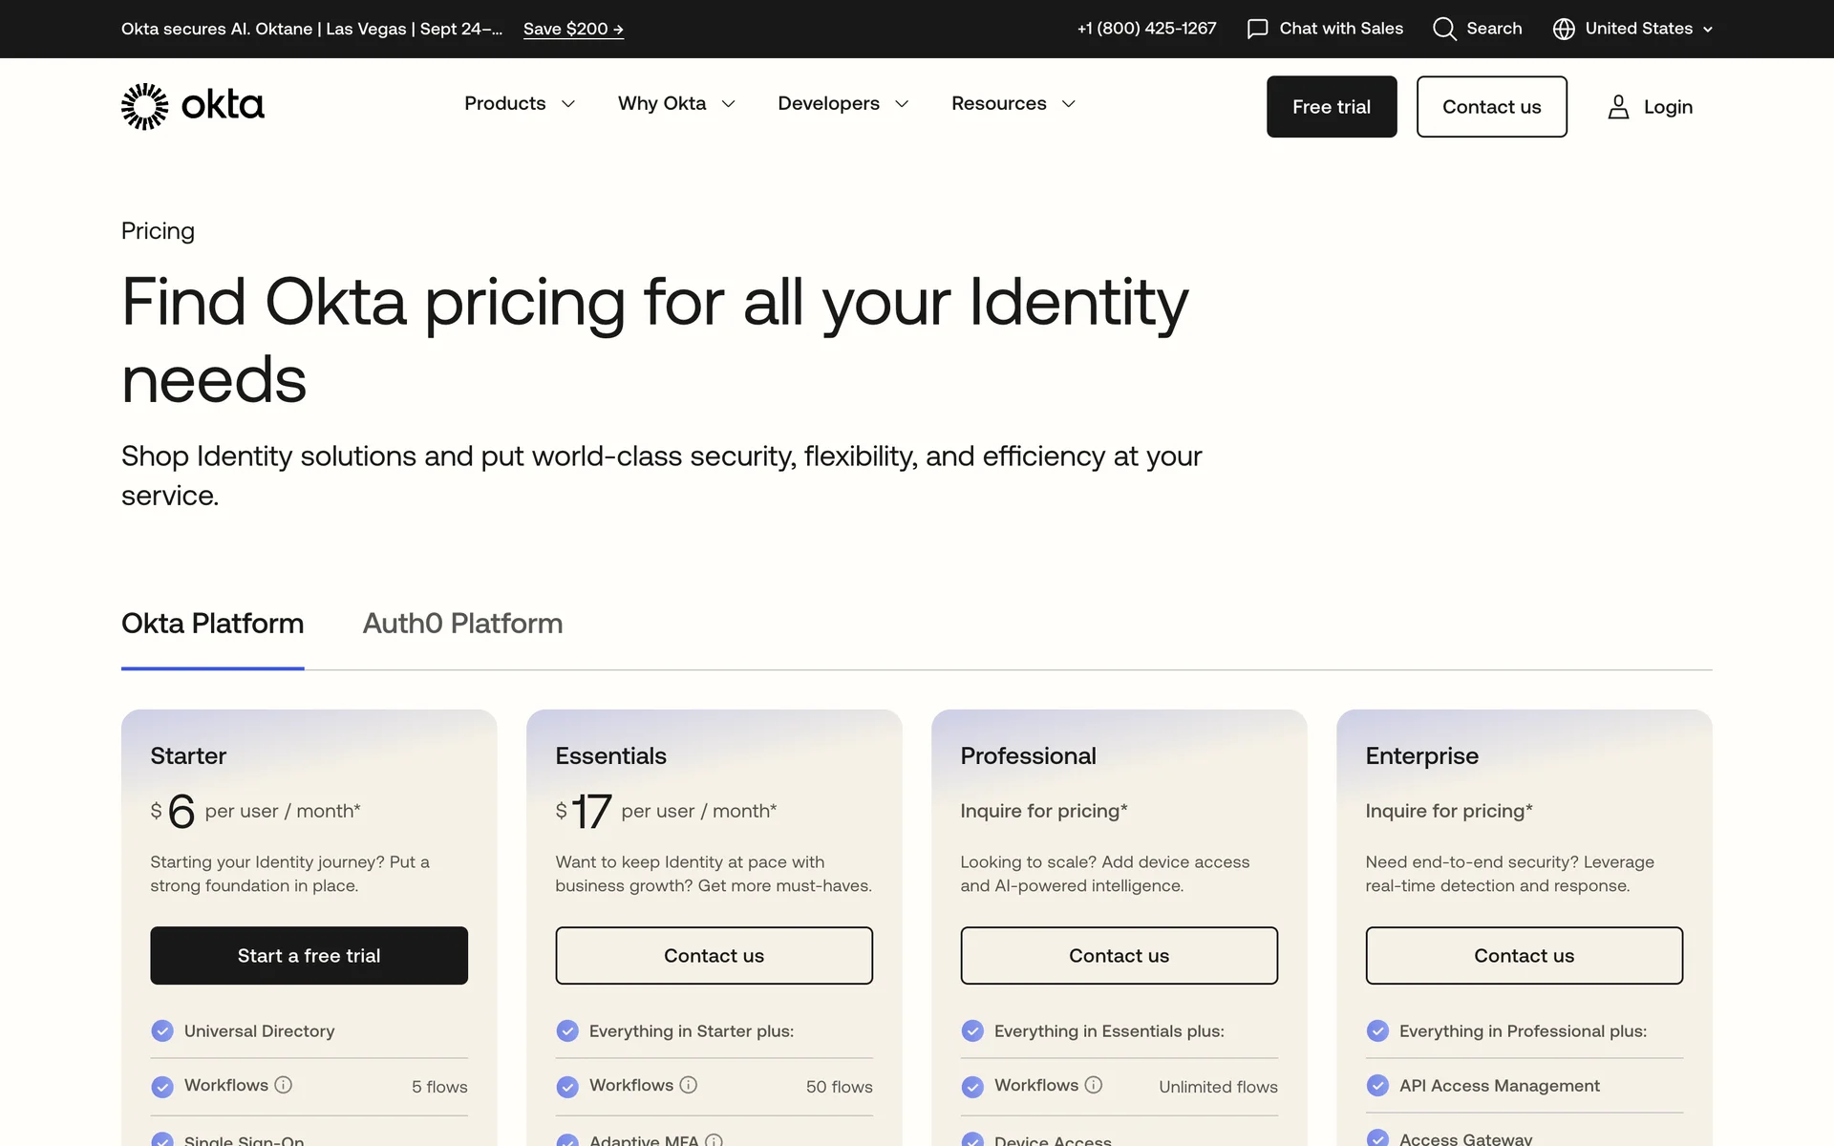Screen dimensions: 1834x1146
Task: Click the Save $200 link
Action: [573, 29]
